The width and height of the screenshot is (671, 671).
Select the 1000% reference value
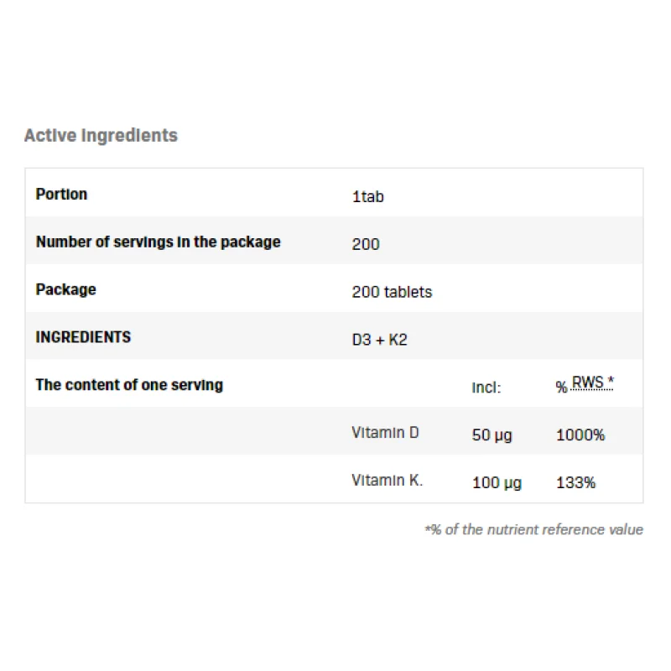pyautogui.click(x=580, y=435)
